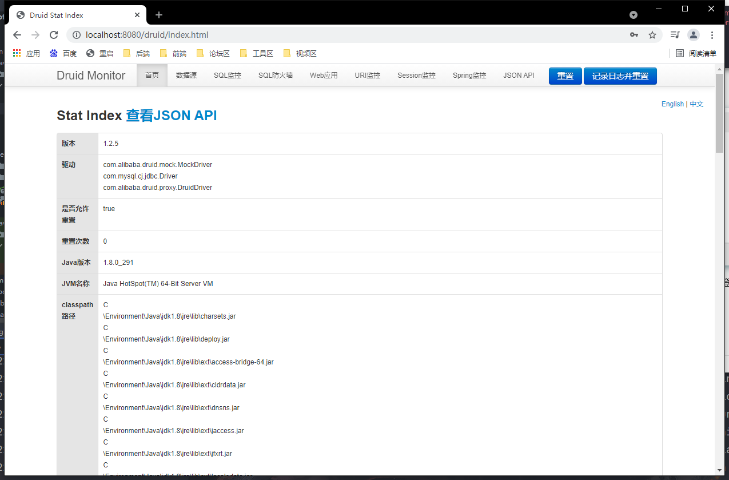The width and height of the screenshot is (729, 480).
Task: Click the JVM名称 row label
Action: pyautogui.click(x=75, y=284)
